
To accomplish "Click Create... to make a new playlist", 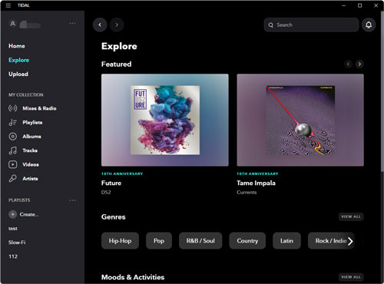I will click(x=29, y=214).
